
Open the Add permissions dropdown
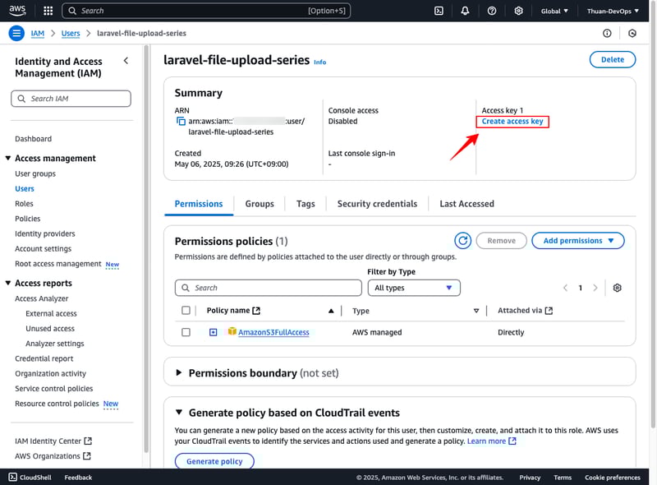tap(578, 241)
